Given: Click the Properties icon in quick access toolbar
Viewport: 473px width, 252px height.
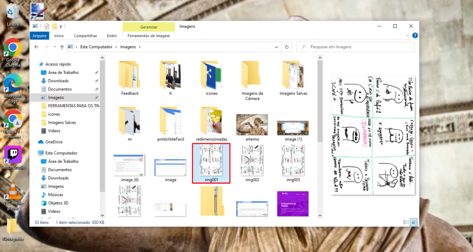Looking at the screenshot, I should tap(47, 26).
